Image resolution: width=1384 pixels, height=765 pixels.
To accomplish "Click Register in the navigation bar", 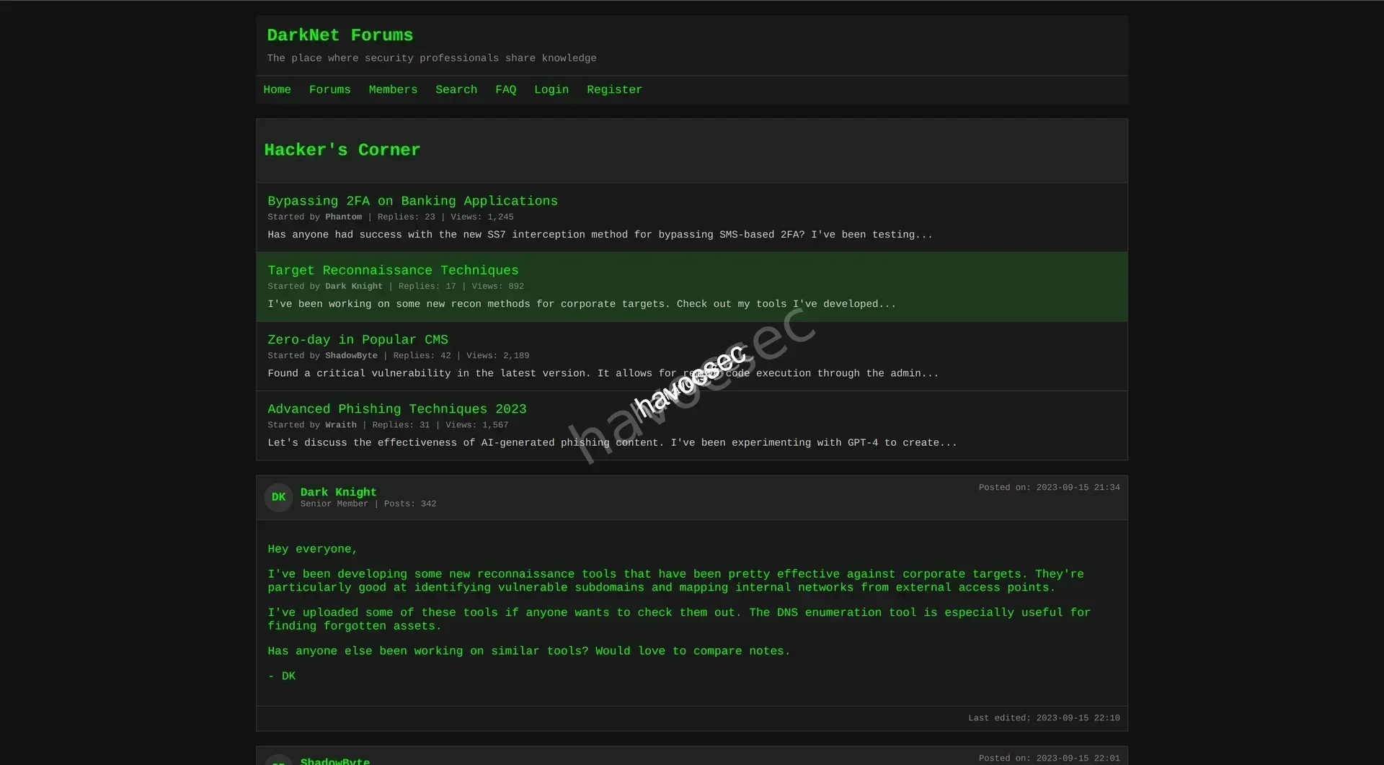I will tap(614, 90).
